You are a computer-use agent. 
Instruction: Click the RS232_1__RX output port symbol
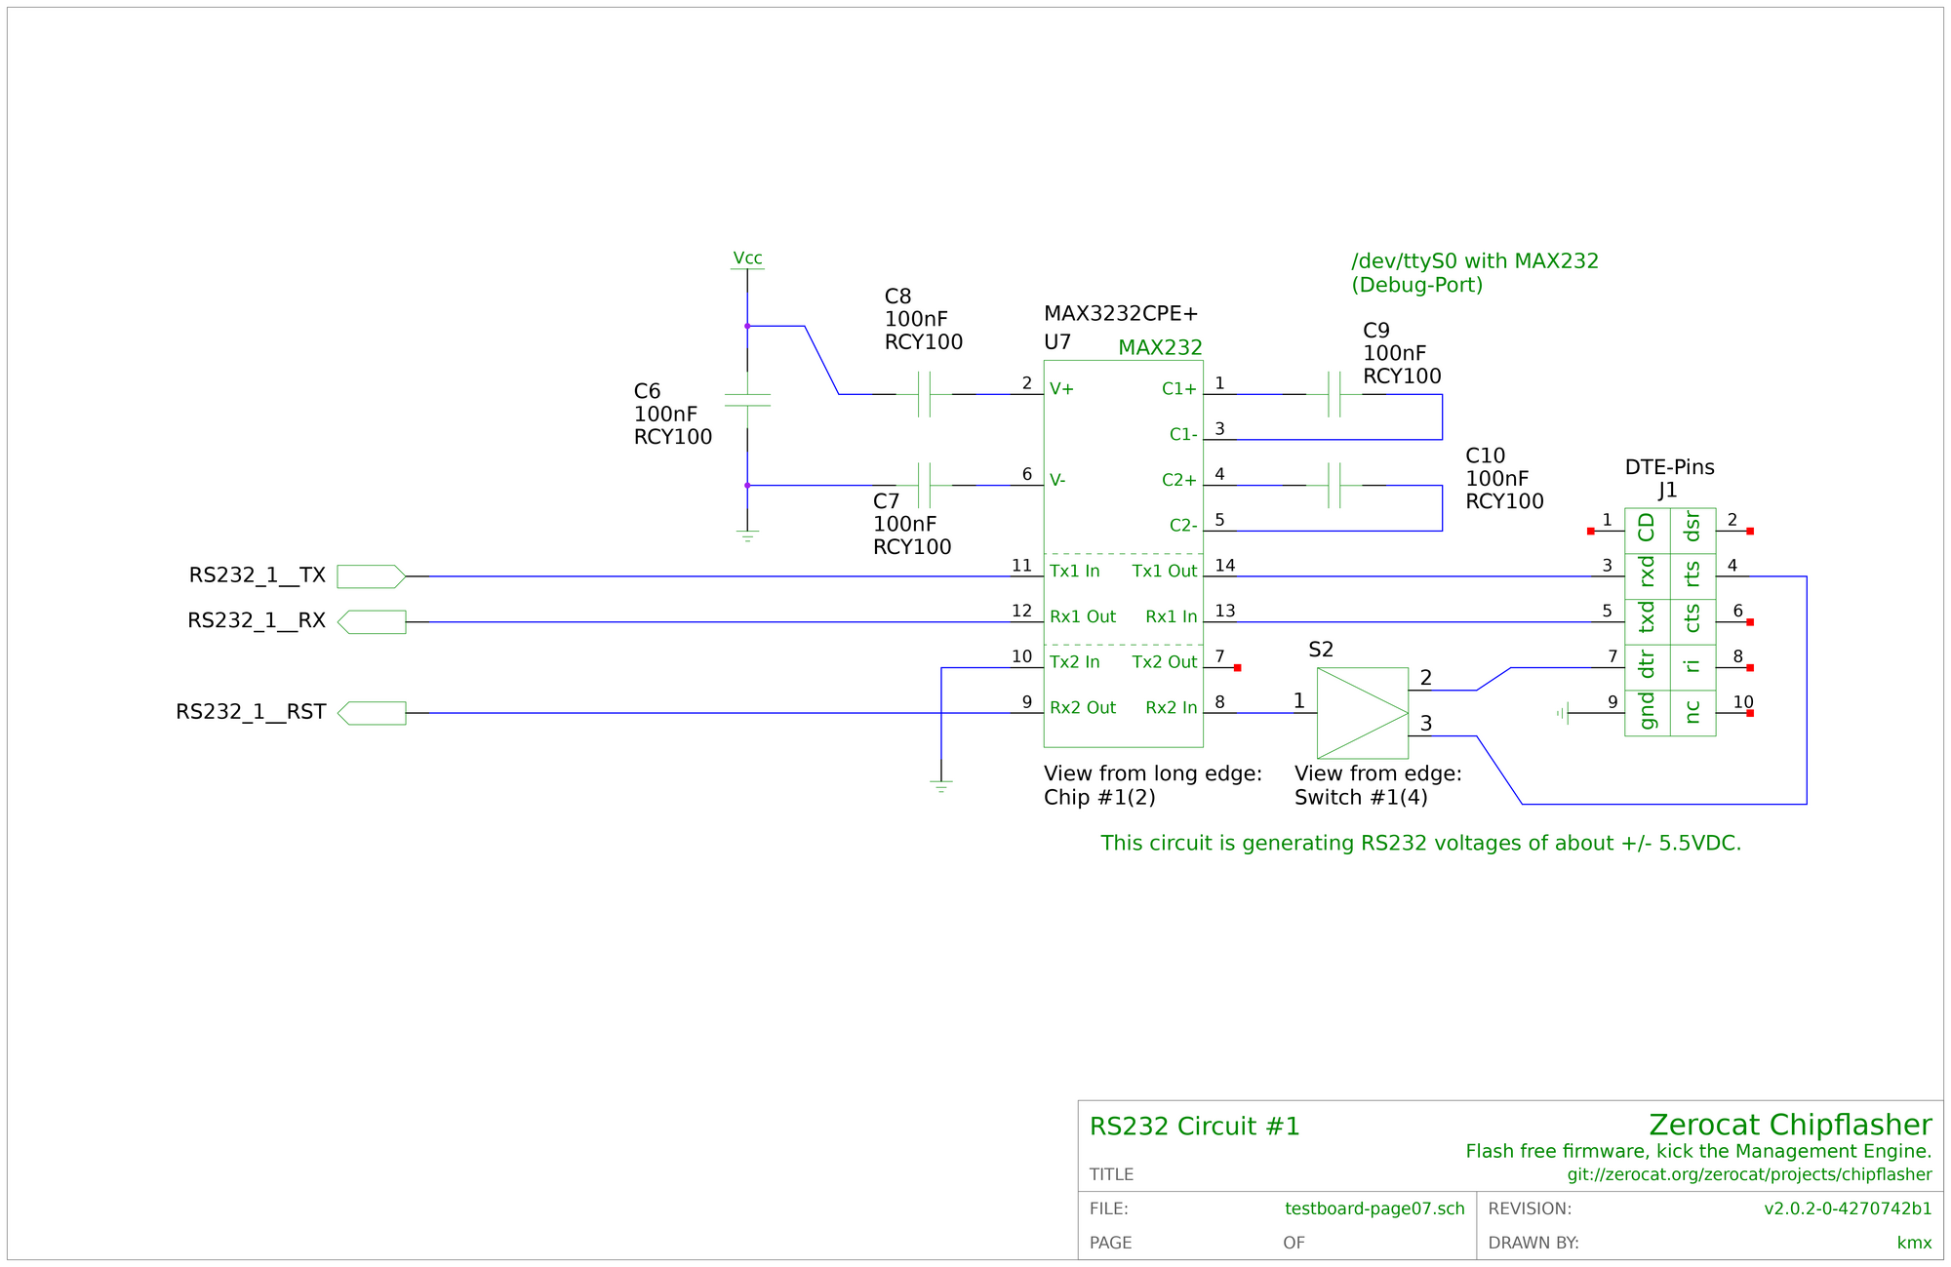click(x=372, y=622)
